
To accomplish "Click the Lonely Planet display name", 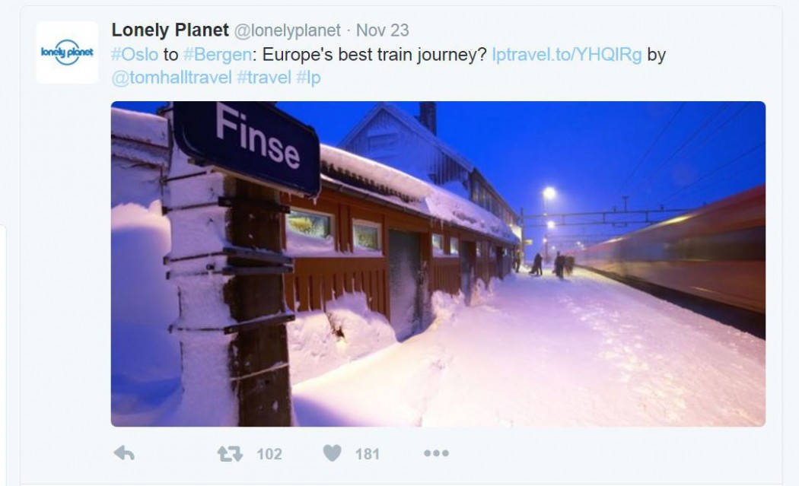I will click(170, 30).
